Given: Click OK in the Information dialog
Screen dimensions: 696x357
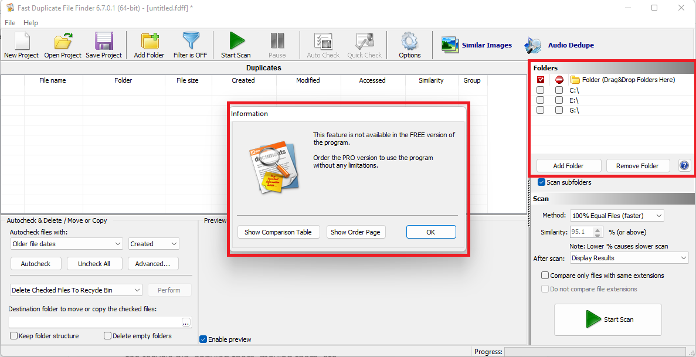Looking at the screenshot, I should tap(431, 232).
